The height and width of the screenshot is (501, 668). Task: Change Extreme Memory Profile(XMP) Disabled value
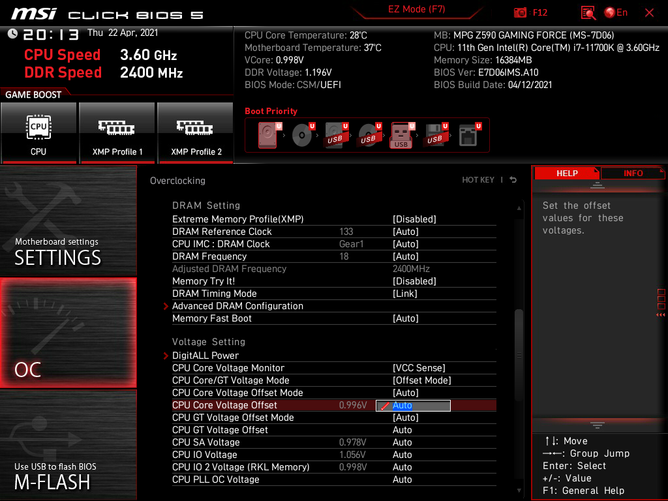[x=414, y=219]
